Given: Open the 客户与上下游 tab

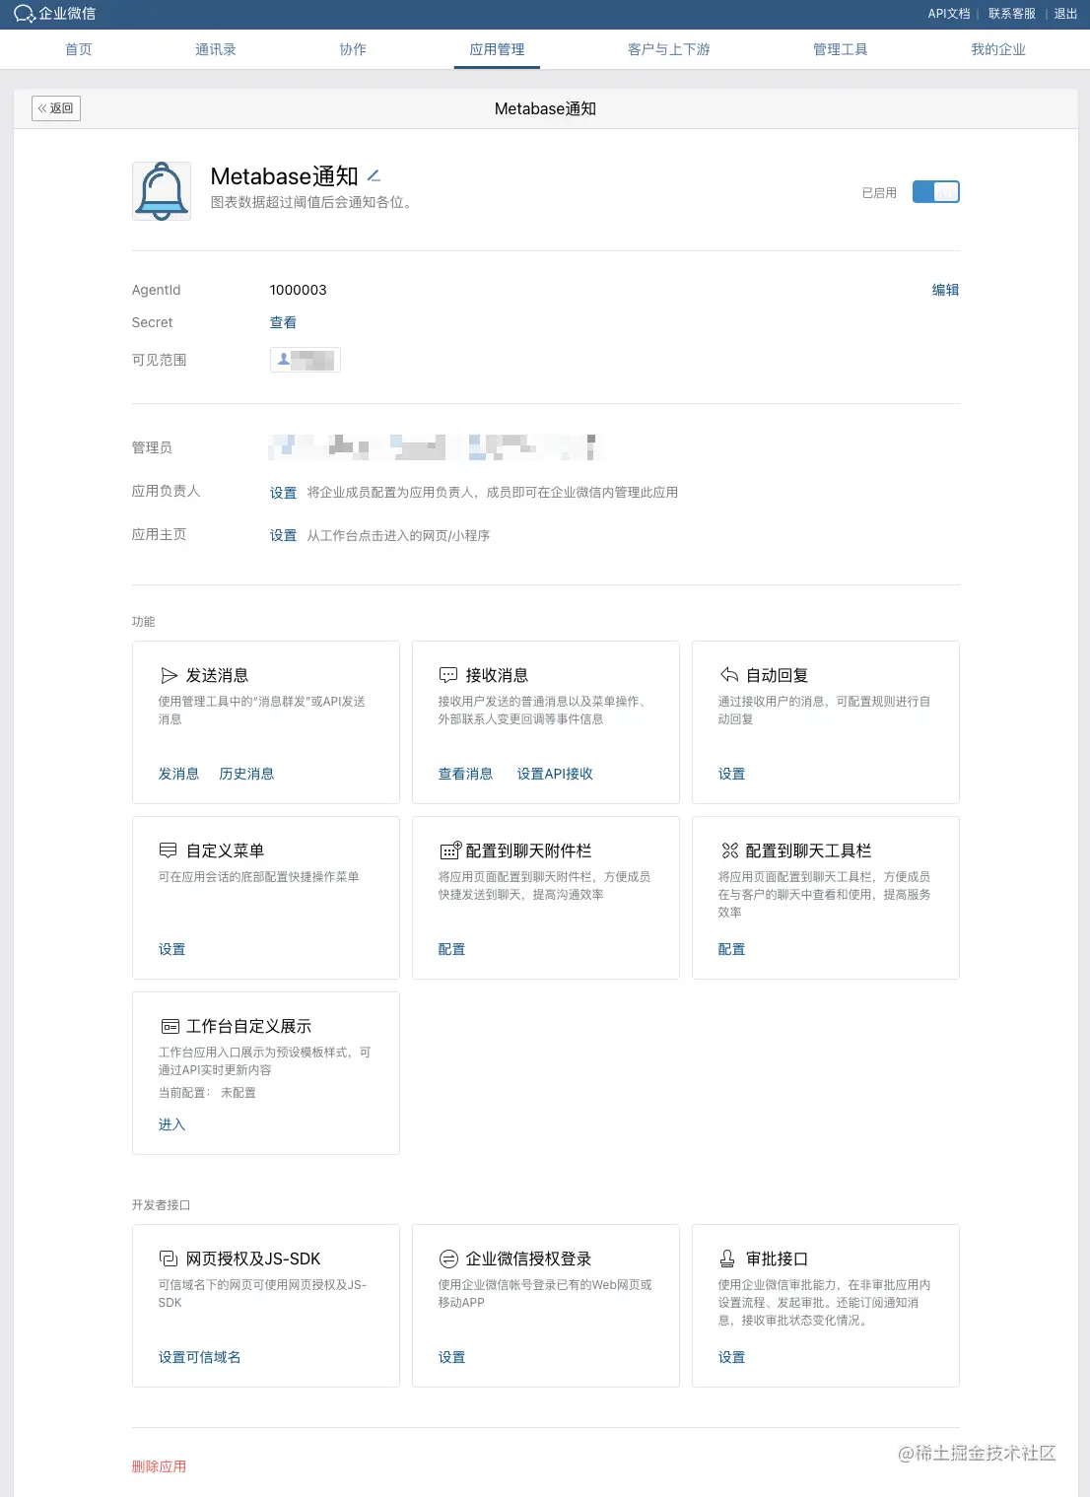Looking at the screenshot, I should click(669, 49).
